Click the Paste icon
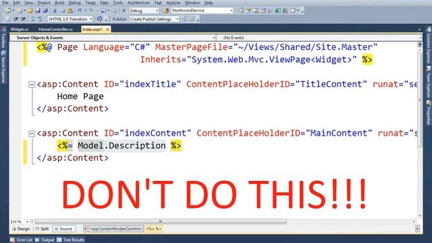Viewport: 432px width, 243px height. [x=70, y=11]
